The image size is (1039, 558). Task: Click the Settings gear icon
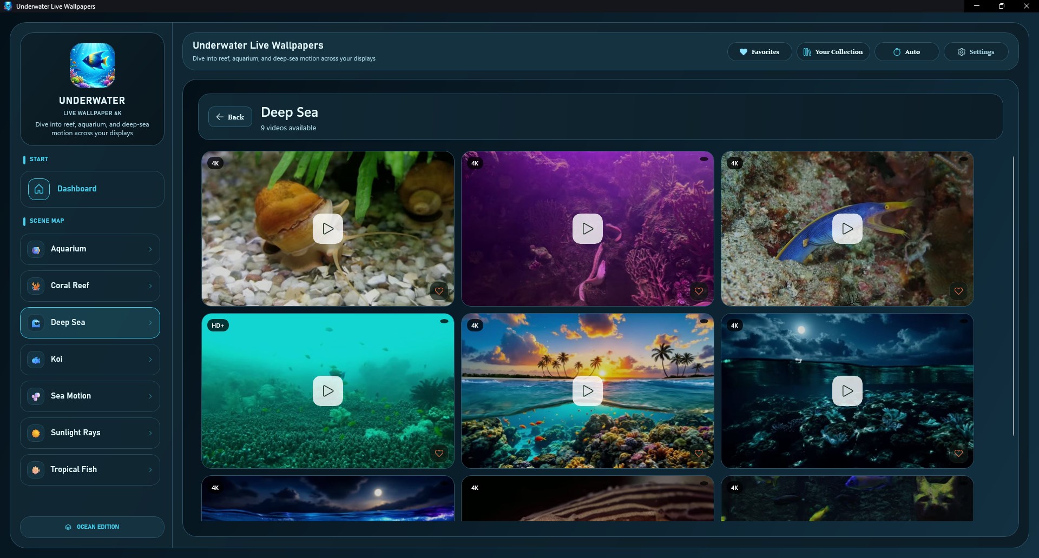pyautogui.click(x=962, y=52)
